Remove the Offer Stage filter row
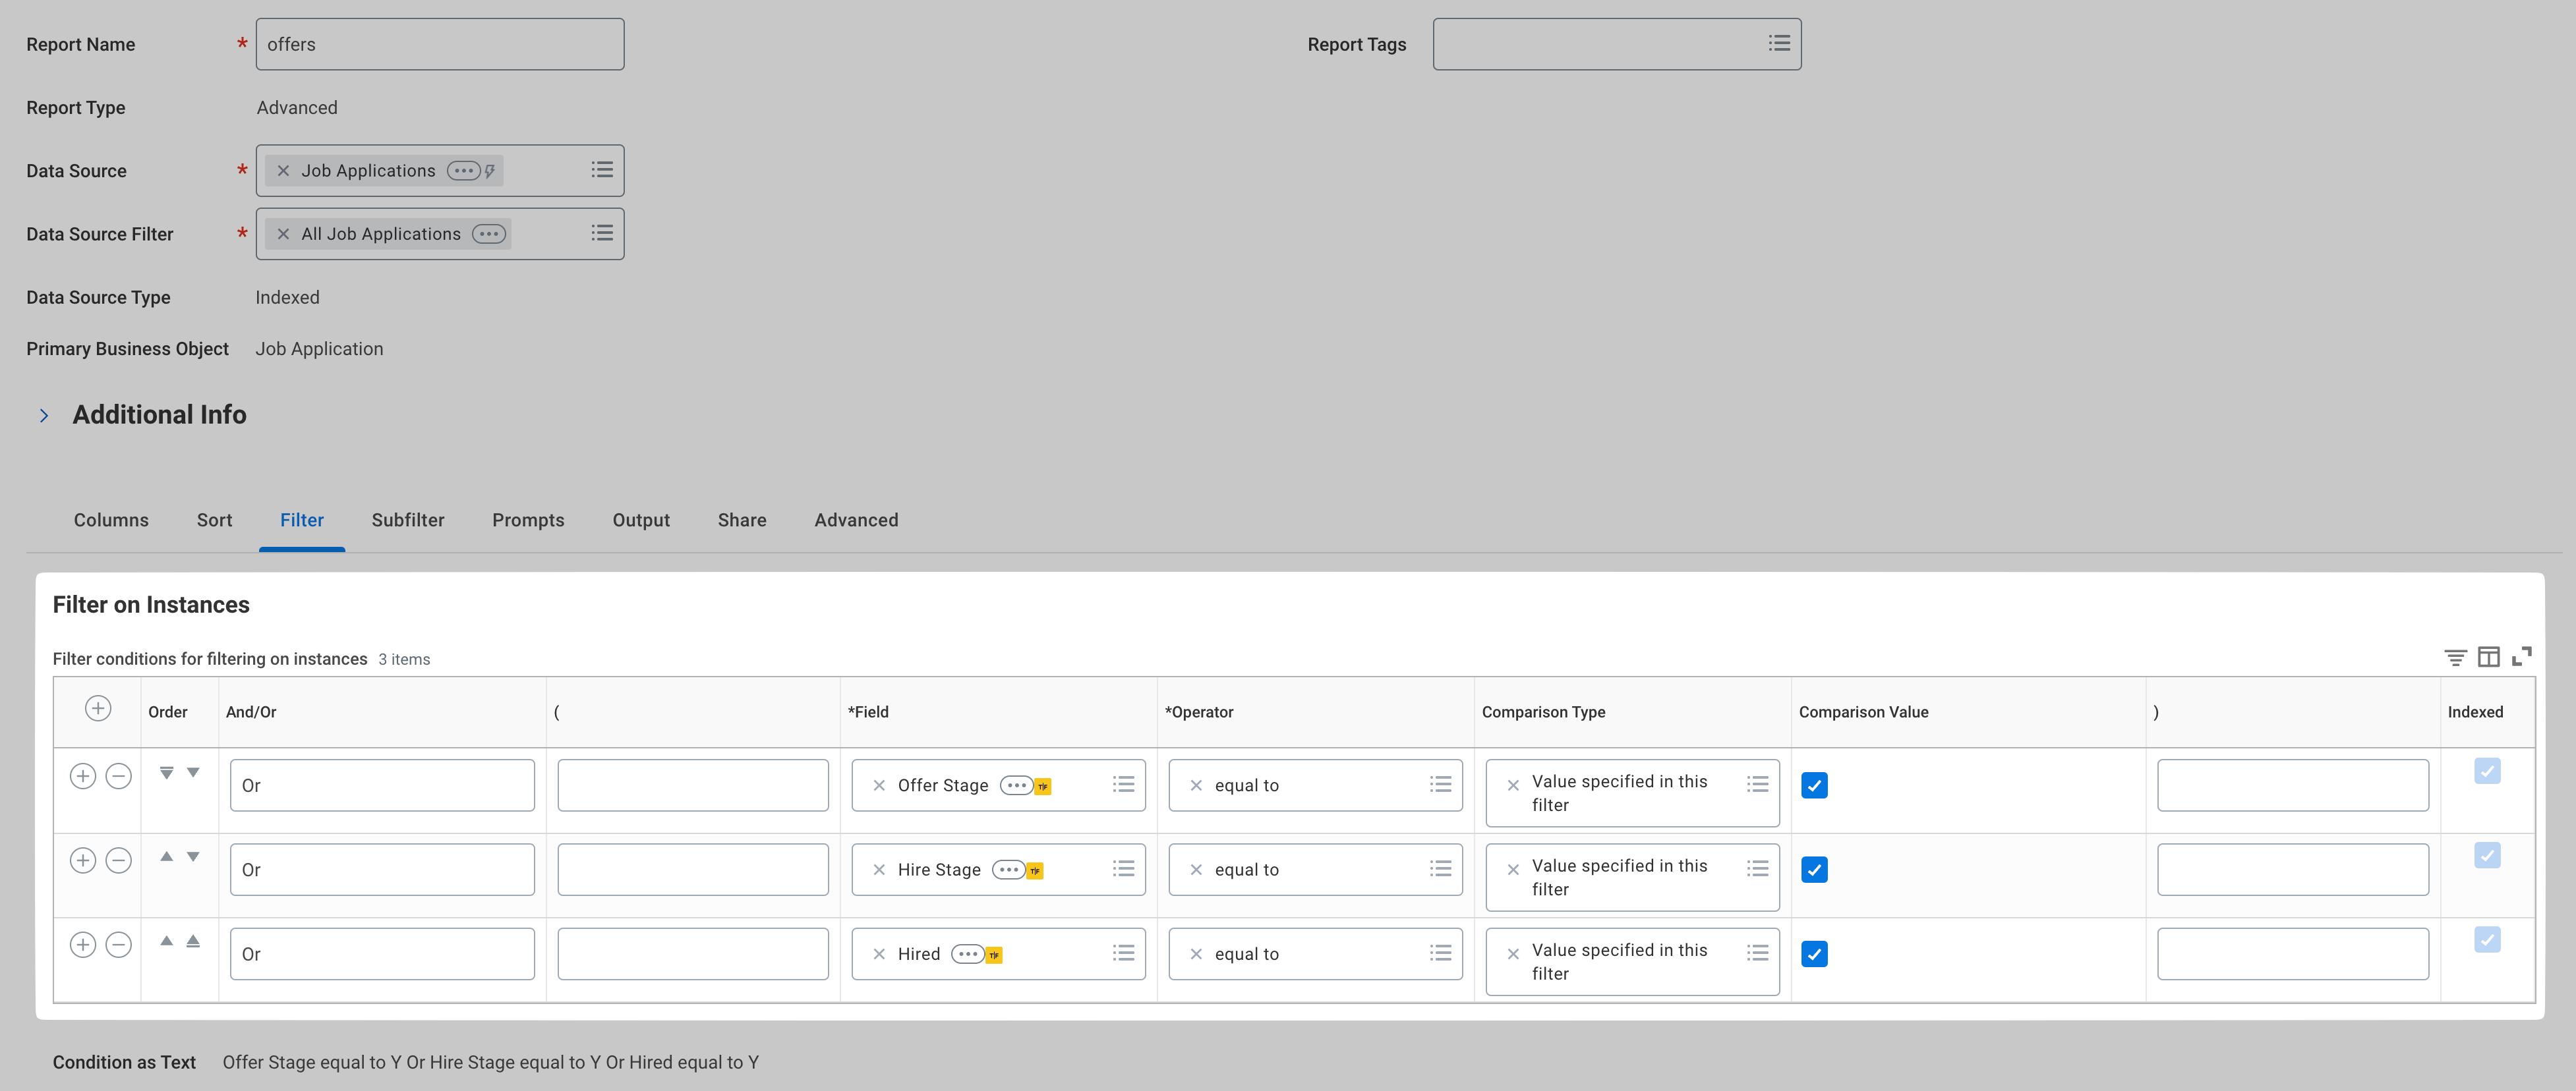 point(118,776)
